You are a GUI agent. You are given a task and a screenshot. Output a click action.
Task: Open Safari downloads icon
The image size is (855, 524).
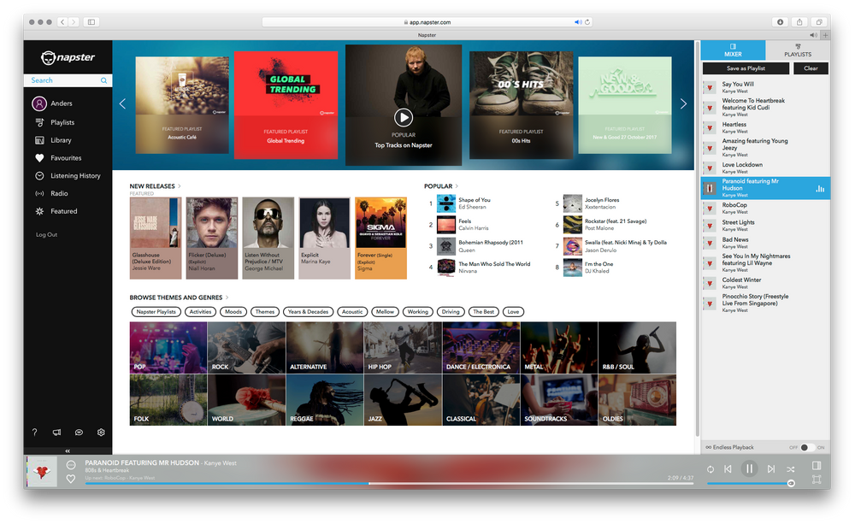(x=781, y=22)
